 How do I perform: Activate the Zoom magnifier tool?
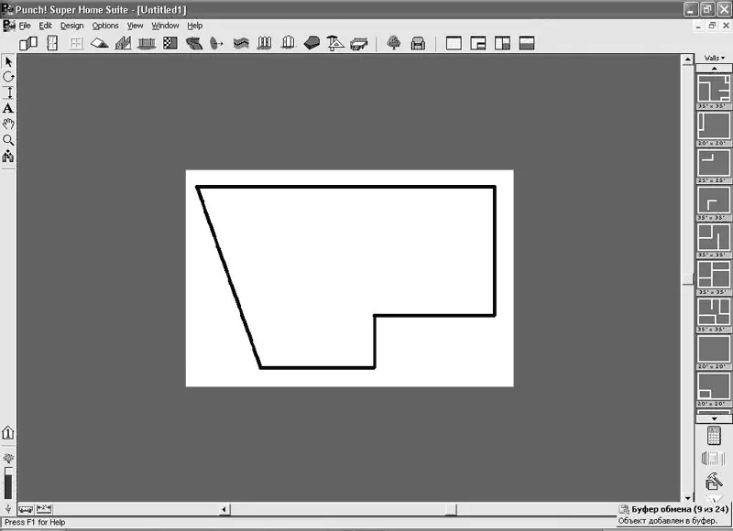click(8, 140)
